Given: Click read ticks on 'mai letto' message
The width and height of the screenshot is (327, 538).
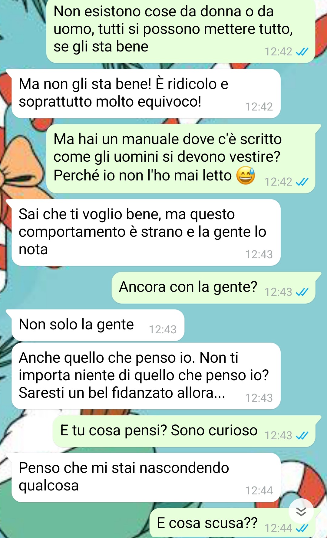Looking at the screenshot, I should click(x=302, y=182).
